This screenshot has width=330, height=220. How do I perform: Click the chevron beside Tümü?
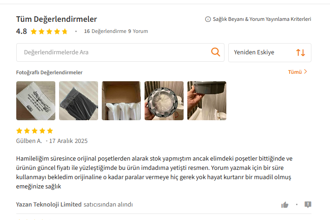(x=305, y=71)
